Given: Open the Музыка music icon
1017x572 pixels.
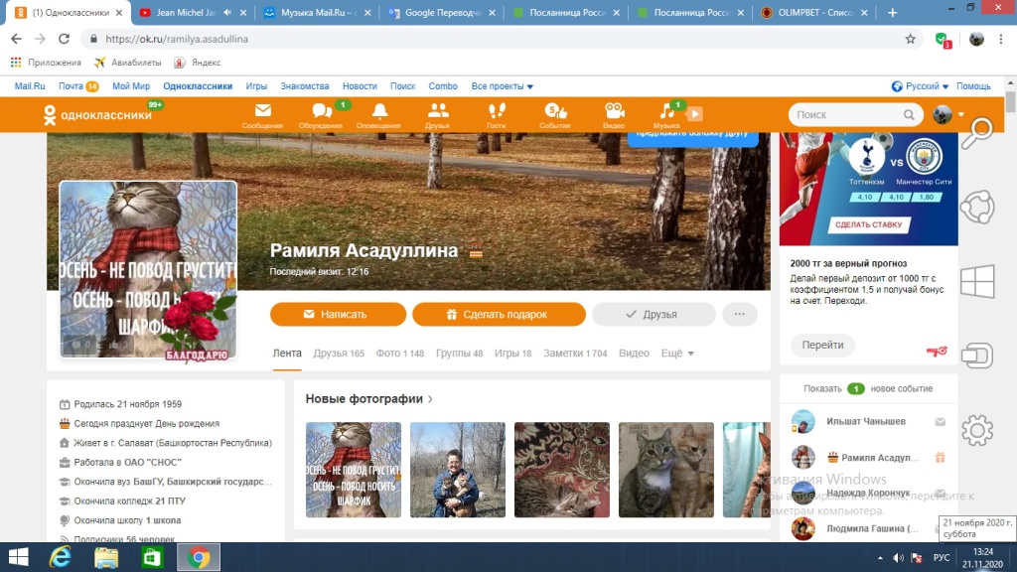Looking at the screenshot, I should click(x=667, y=115).
